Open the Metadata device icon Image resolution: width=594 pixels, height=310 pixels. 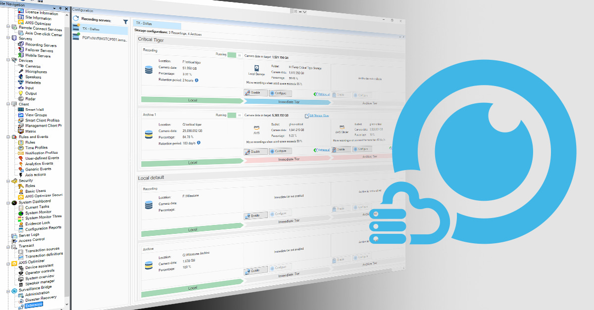(x=21, y=83)
